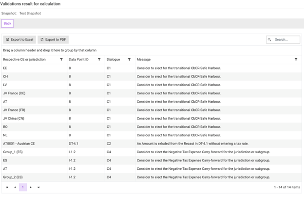This screenshot has height=198, width=304.
Task: Open the Message column filter icon
Action: [x=296, y=59]
